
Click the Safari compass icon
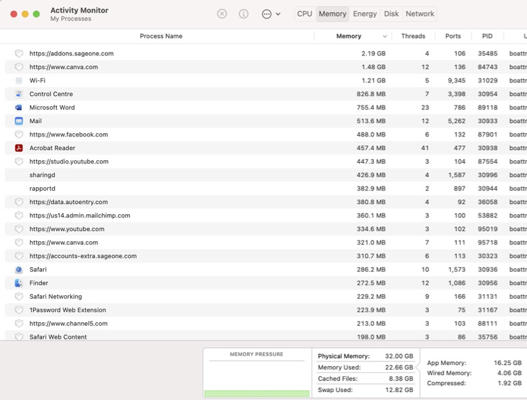[x=19, y=270]
